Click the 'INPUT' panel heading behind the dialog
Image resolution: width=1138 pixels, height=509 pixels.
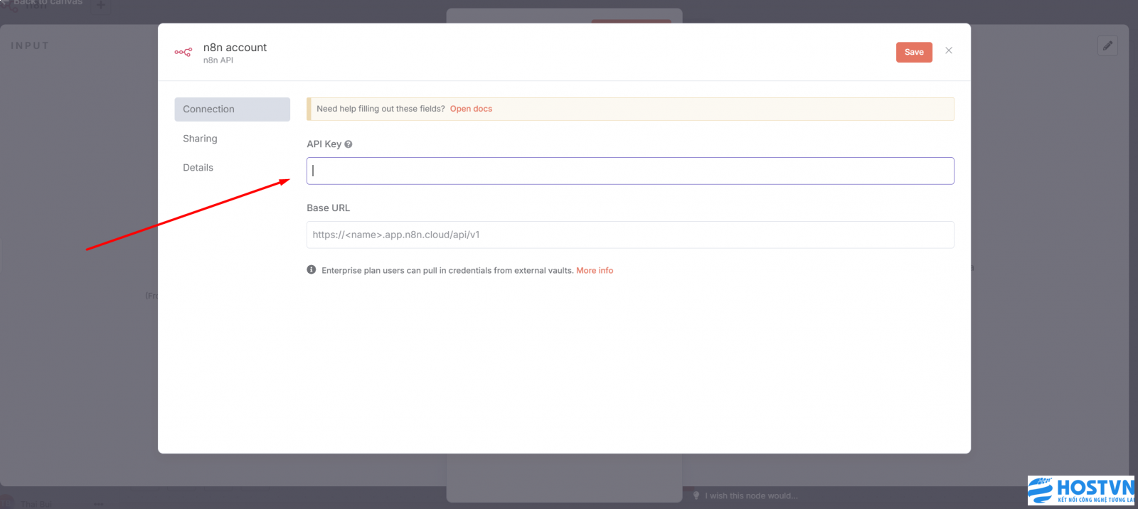coord(30,45)
